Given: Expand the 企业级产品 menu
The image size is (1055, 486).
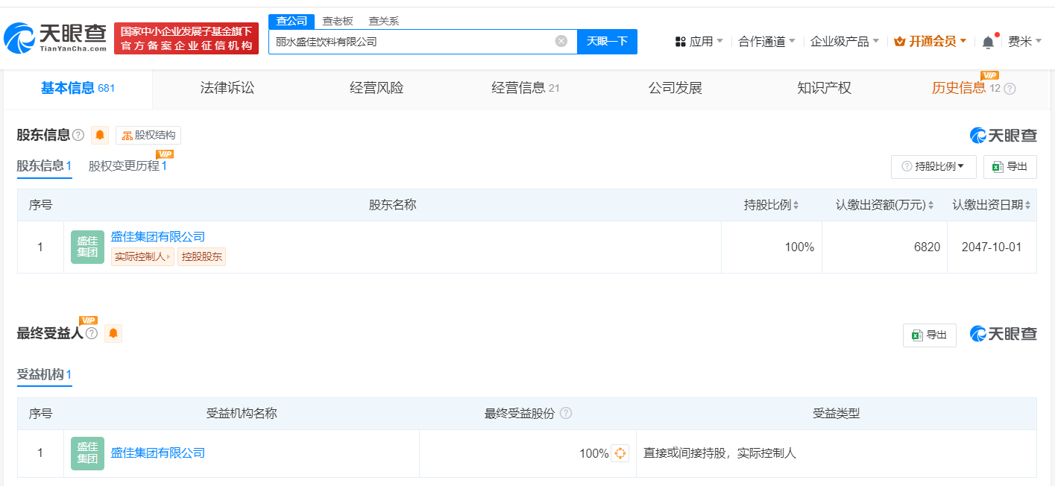Looking at the screenshot, I should [x=845, y=42].
